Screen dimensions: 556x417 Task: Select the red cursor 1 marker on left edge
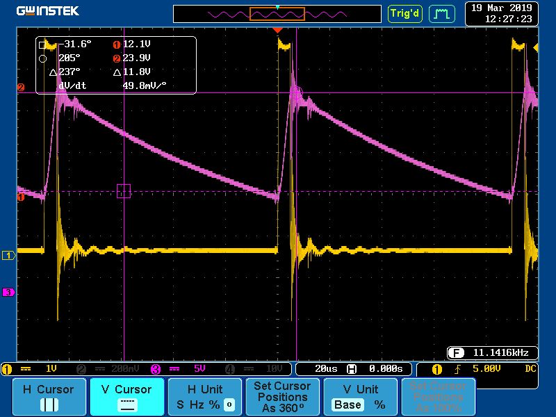(21, 197)
